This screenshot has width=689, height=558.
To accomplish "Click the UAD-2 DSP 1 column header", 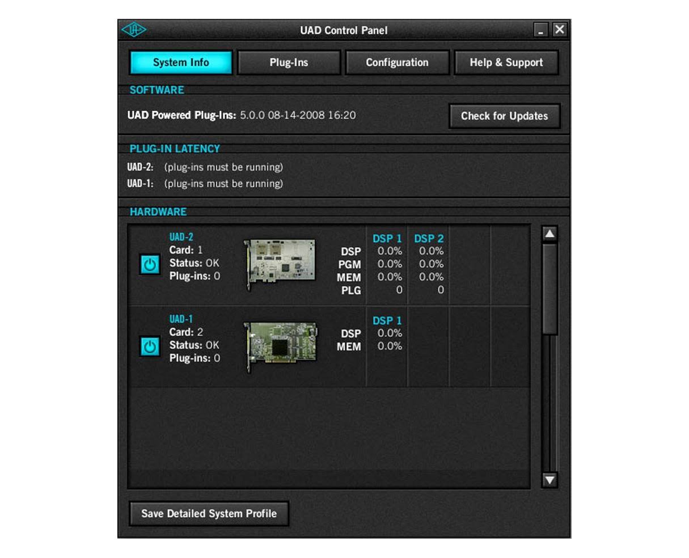I will (387, 239).
